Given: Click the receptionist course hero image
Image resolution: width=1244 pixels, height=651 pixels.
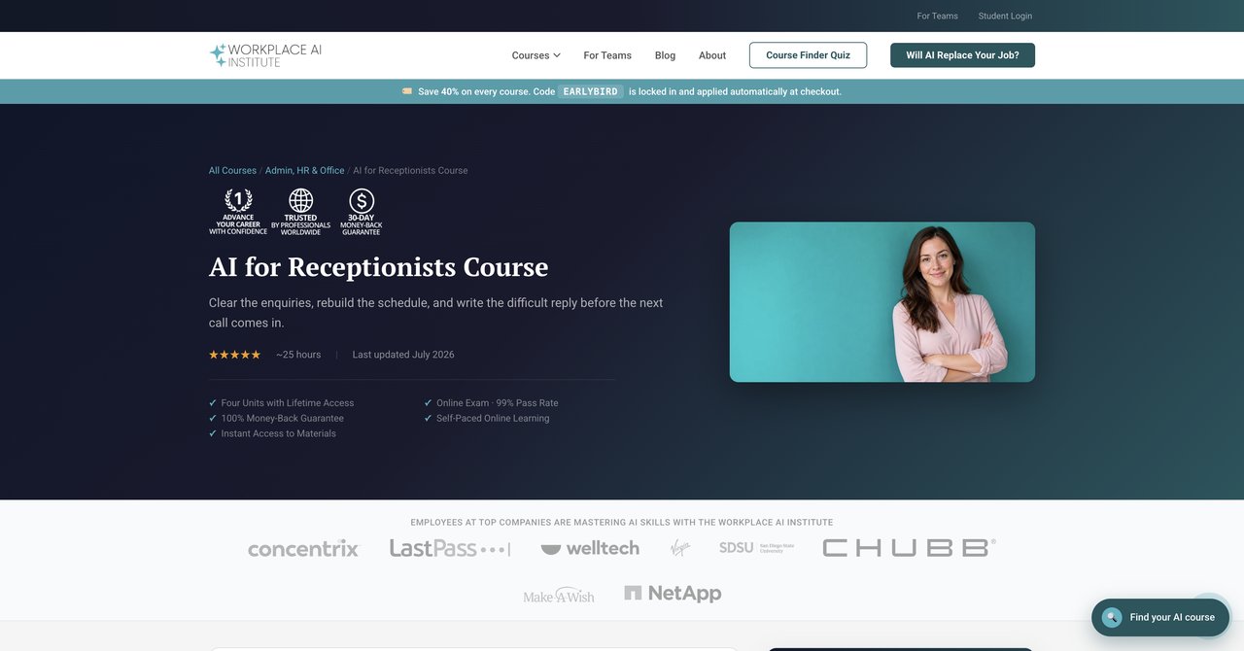Looking at the screenshot, I should (882, 302).
